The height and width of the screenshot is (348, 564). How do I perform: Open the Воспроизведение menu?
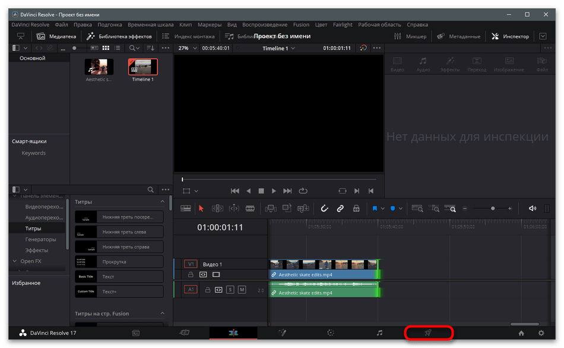tap(265, 24)
